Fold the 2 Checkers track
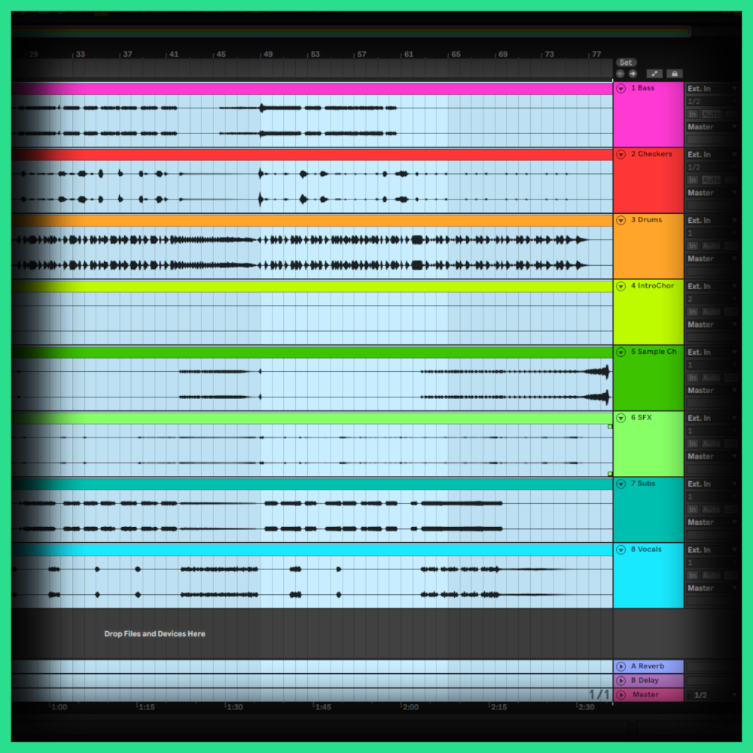 [x=621, y=154]
